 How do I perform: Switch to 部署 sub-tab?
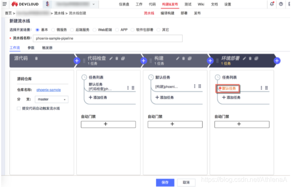pos(184,13)
